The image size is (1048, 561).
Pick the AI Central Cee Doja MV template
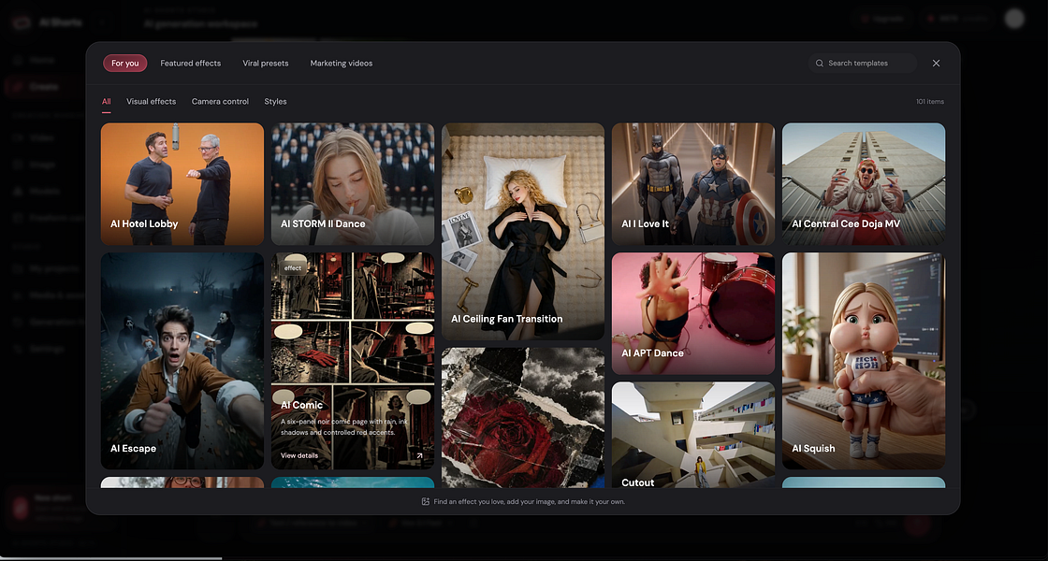coord(864,183)
